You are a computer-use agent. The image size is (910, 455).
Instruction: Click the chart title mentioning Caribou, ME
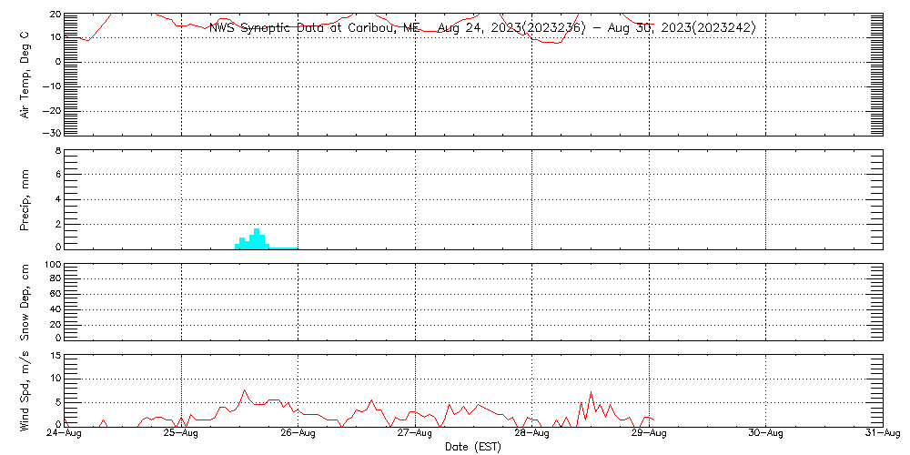tap(482, 28)
